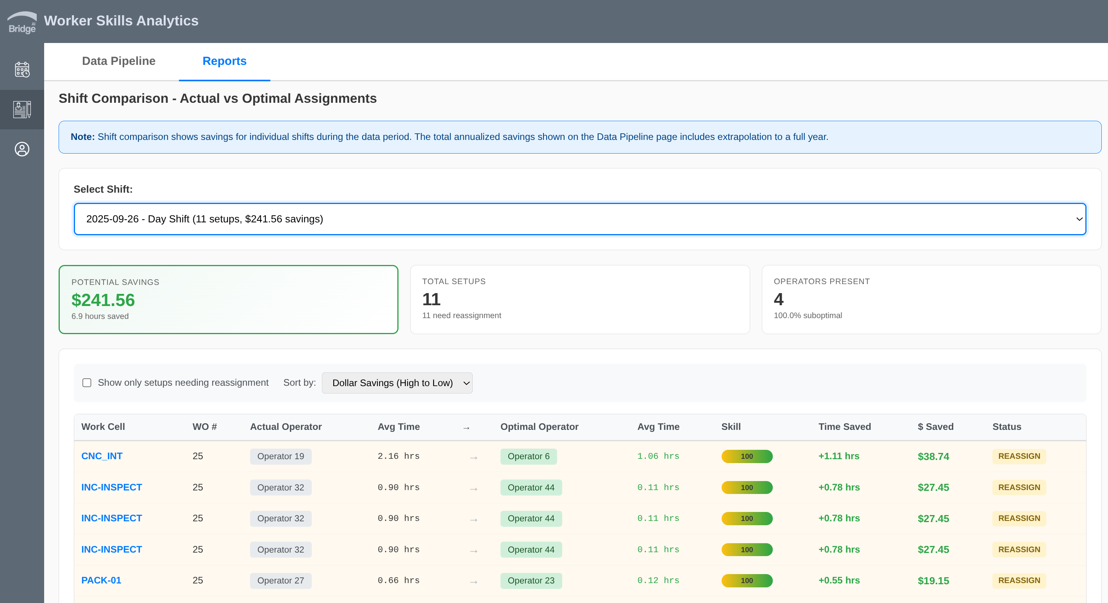Select the Reports tab

[225, 61]
